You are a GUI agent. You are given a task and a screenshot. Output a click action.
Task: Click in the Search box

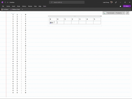(x=67, y=2)
